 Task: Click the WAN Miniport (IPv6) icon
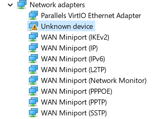point(33,59)
